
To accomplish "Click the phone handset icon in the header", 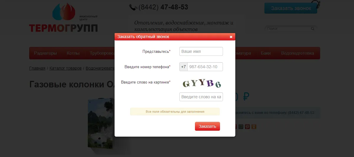I will click(133, 7).
